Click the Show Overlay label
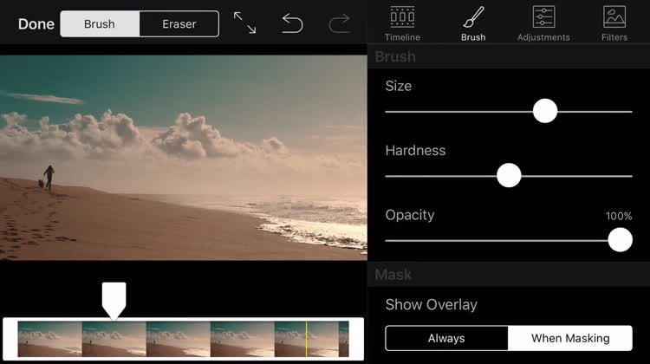The width and height of the screenshot is (650, 364). tap(431, 305)
